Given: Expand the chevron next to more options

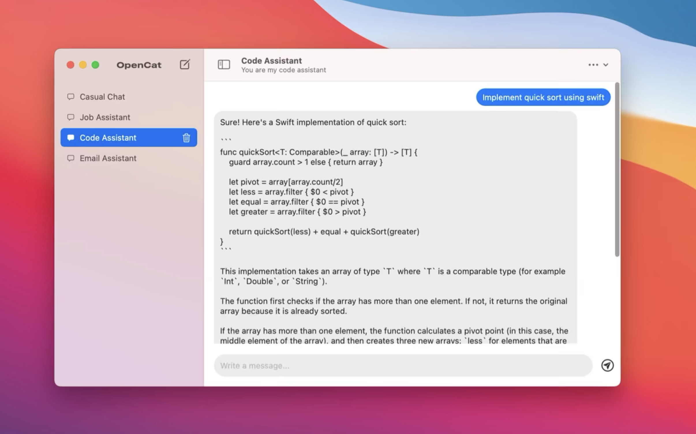Looking at the screenshot, I should click(606, 65).
